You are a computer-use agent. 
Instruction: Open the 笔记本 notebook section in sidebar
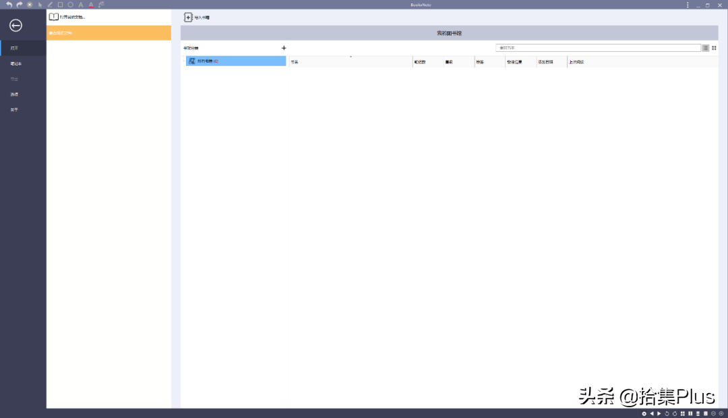pyautogui.click(x=23, y=63)
